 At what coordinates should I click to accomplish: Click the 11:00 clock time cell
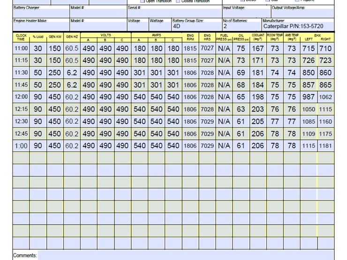coord(22,48)
